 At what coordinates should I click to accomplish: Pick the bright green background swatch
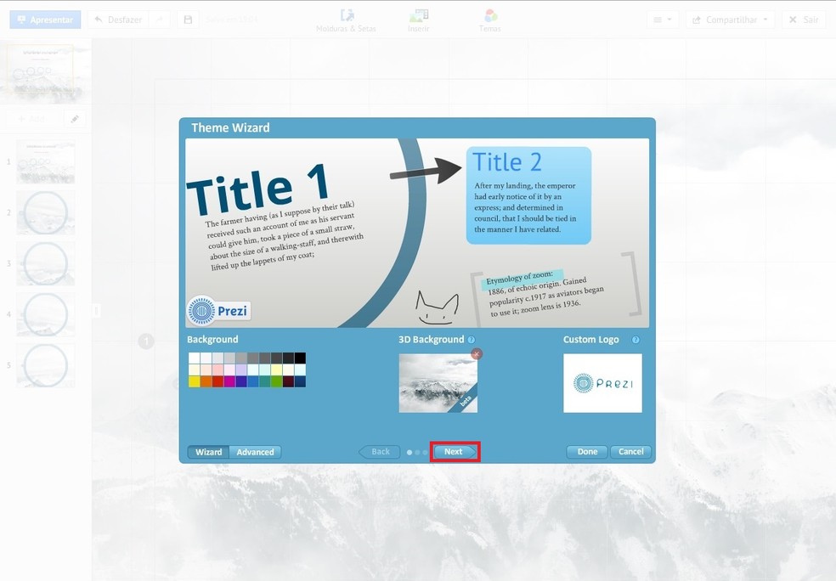(277, 381)
